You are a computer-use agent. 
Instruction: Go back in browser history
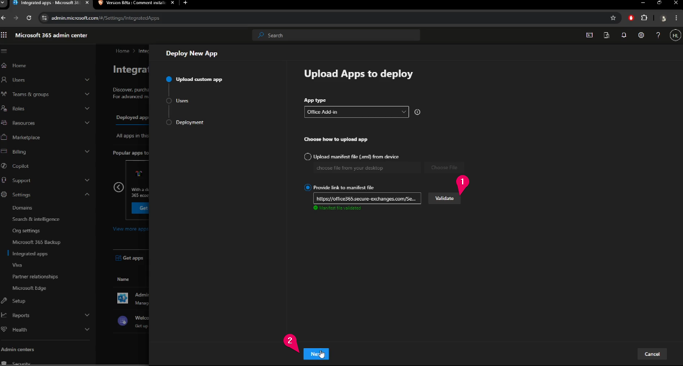coord(4,18)
